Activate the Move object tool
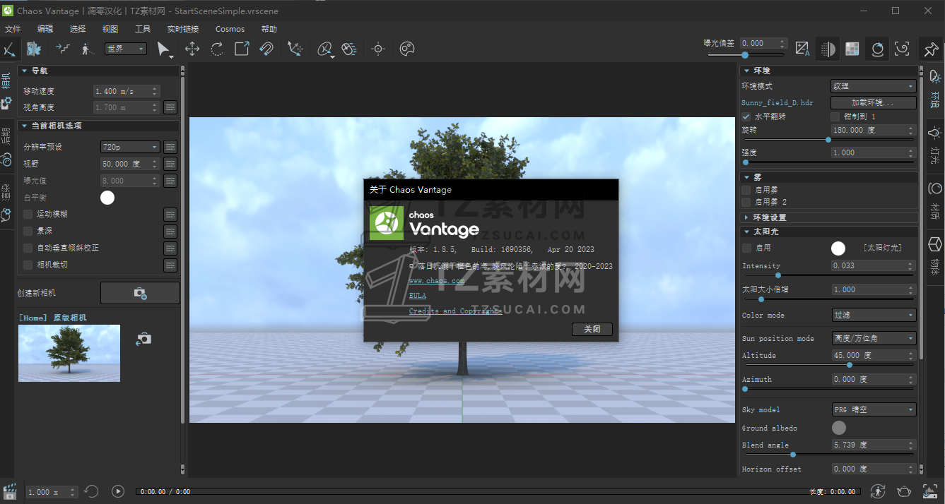The width and height of the screenshot is (945, 504). point(192,49)
